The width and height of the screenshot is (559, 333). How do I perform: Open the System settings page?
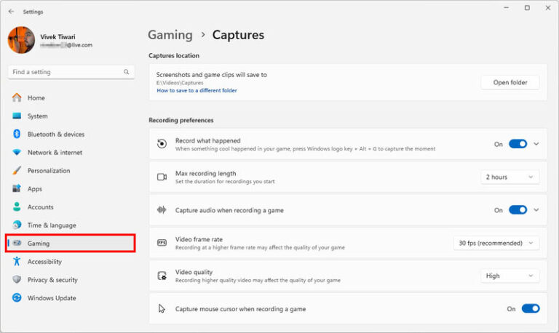pyautogui.click(x=37, y=116)
